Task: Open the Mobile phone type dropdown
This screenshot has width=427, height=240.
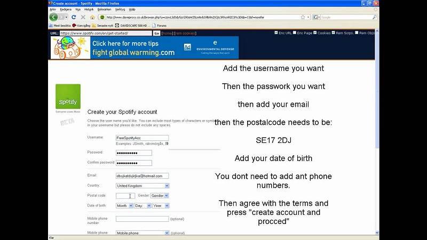Action: pos(143,233)
